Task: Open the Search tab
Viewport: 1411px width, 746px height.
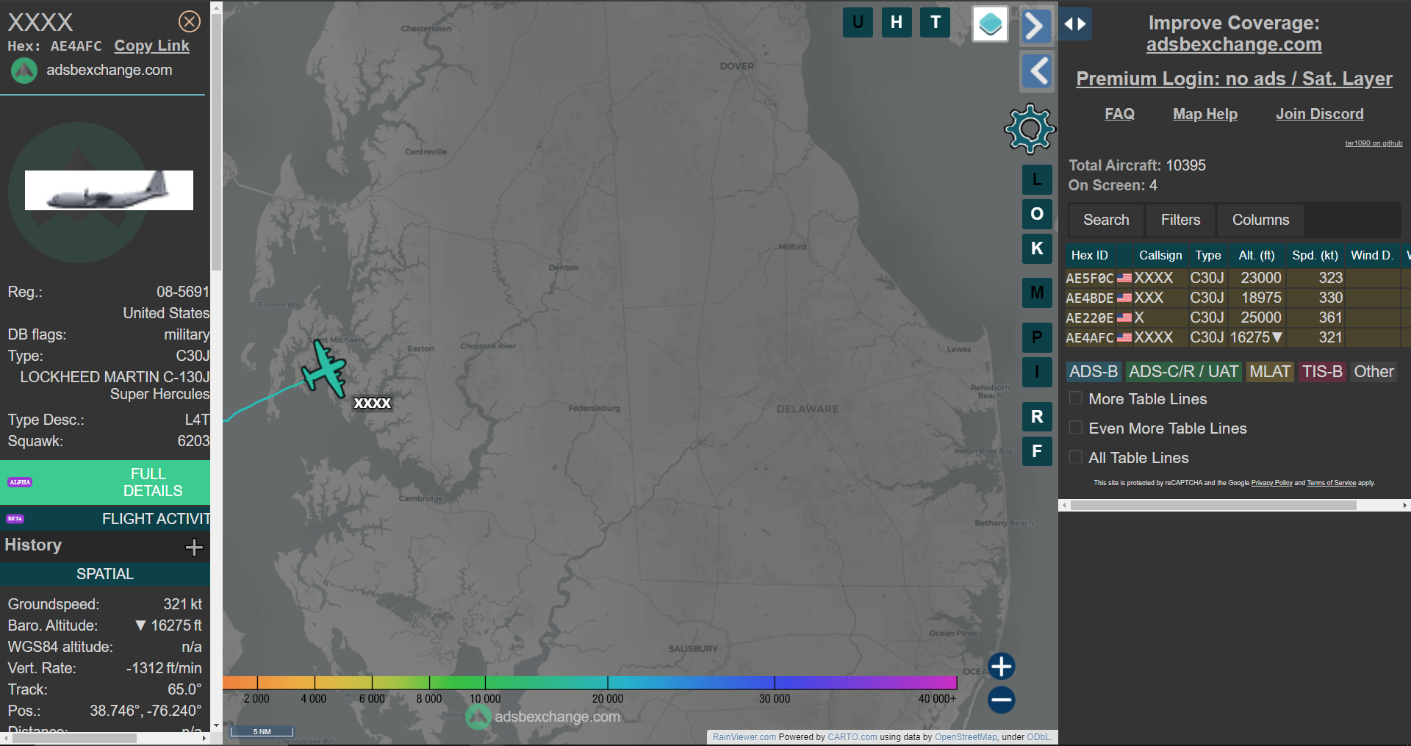Action: click(x=1106, y=220)
